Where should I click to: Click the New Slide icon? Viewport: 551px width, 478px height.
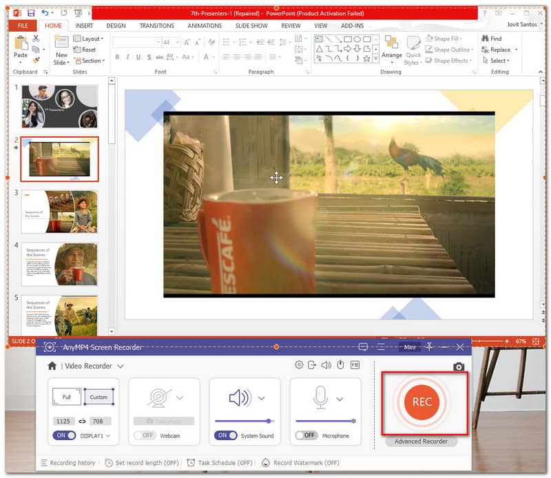[x=61, y=50]
